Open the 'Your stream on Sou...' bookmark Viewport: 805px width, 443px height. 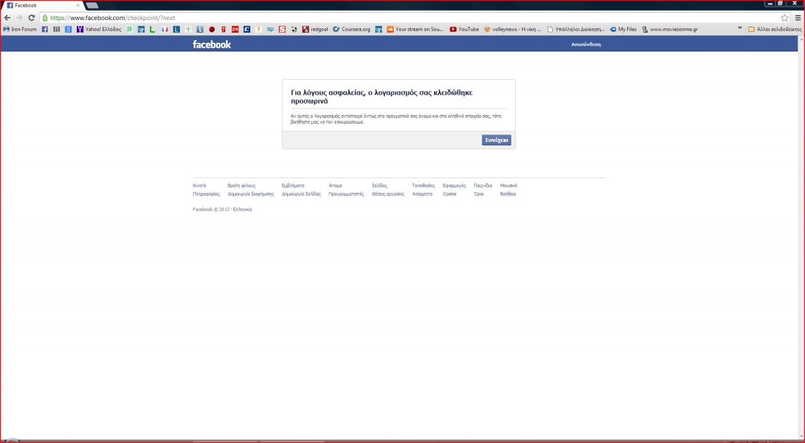pyautogui.click(x=415, y=29)
